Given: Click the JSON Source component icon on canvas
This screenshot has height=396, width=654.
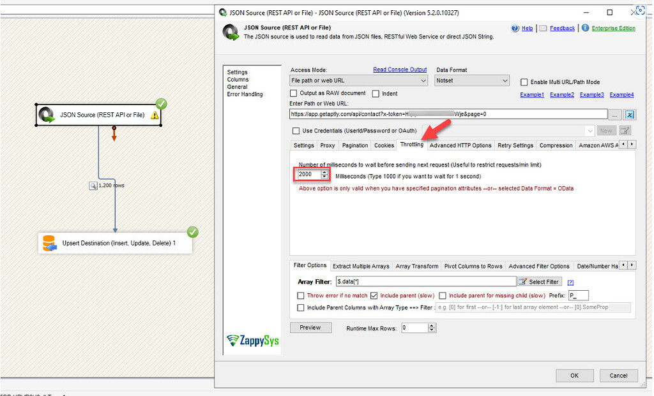Looking at the screenshot, I should 47,114.
